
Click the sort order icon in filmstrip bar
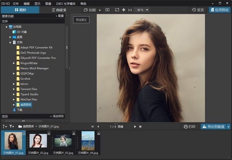click(x=4, y=126)
